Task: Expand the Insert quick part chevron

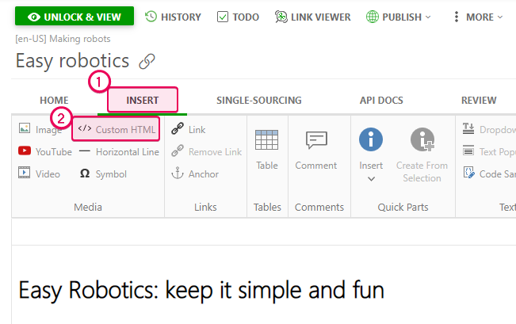Action: coord(371,179)
